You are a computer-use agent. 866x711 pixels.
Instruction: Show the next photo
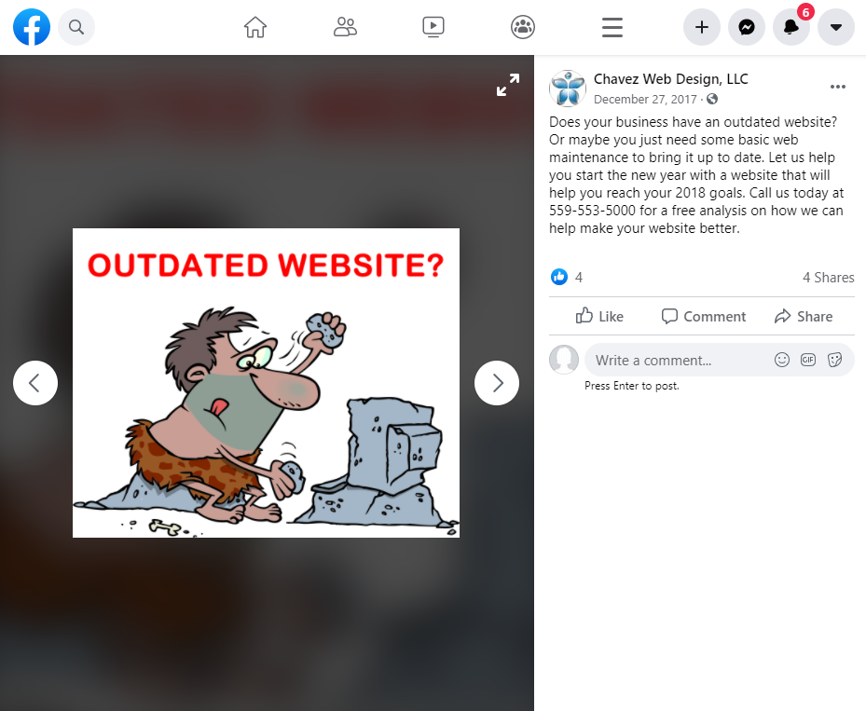(497, 383)
